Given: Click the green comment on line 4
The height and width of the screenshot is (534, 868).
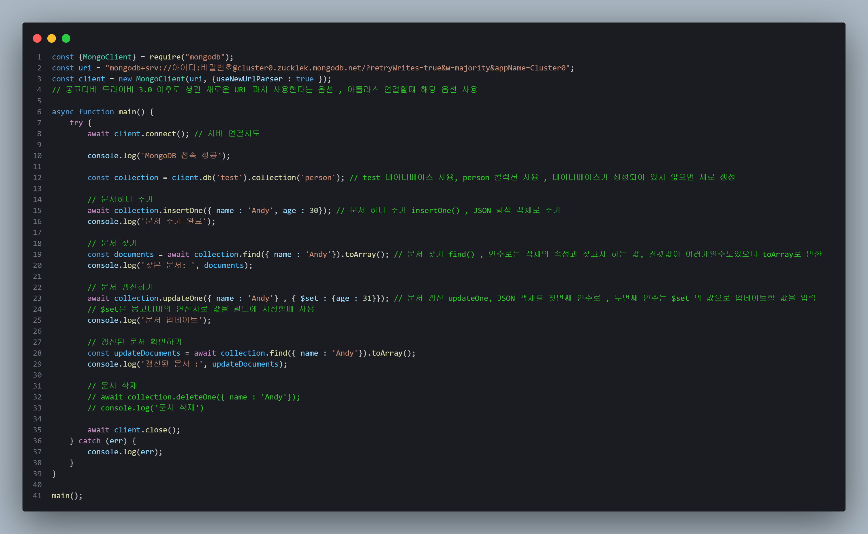Looking at the screenshot, I should tap(265, 90).
